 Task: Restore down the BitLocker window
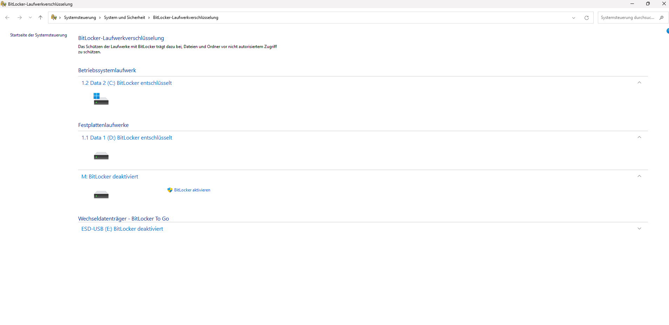(x=648, y=4)
